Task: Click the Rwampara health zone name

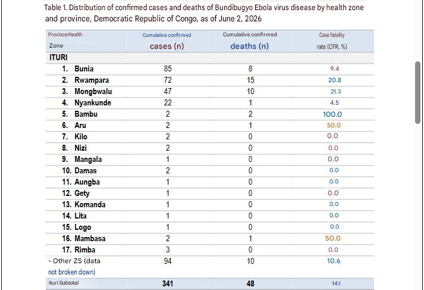Action: (92, 80)
